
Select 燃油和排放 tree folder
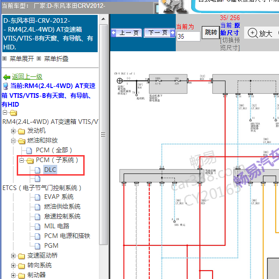coord(42,141)
